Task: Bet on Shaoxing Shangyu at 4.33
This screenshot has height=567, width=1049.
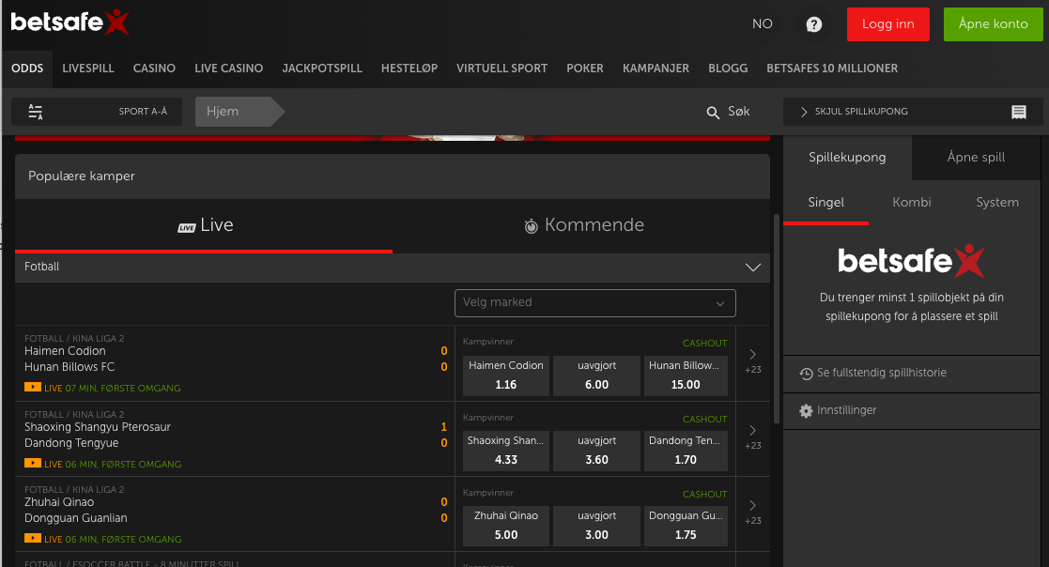Action: [x=506, y=451]
